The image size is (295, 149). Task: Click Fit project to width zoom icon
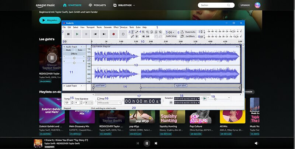(x=156, y=32)
